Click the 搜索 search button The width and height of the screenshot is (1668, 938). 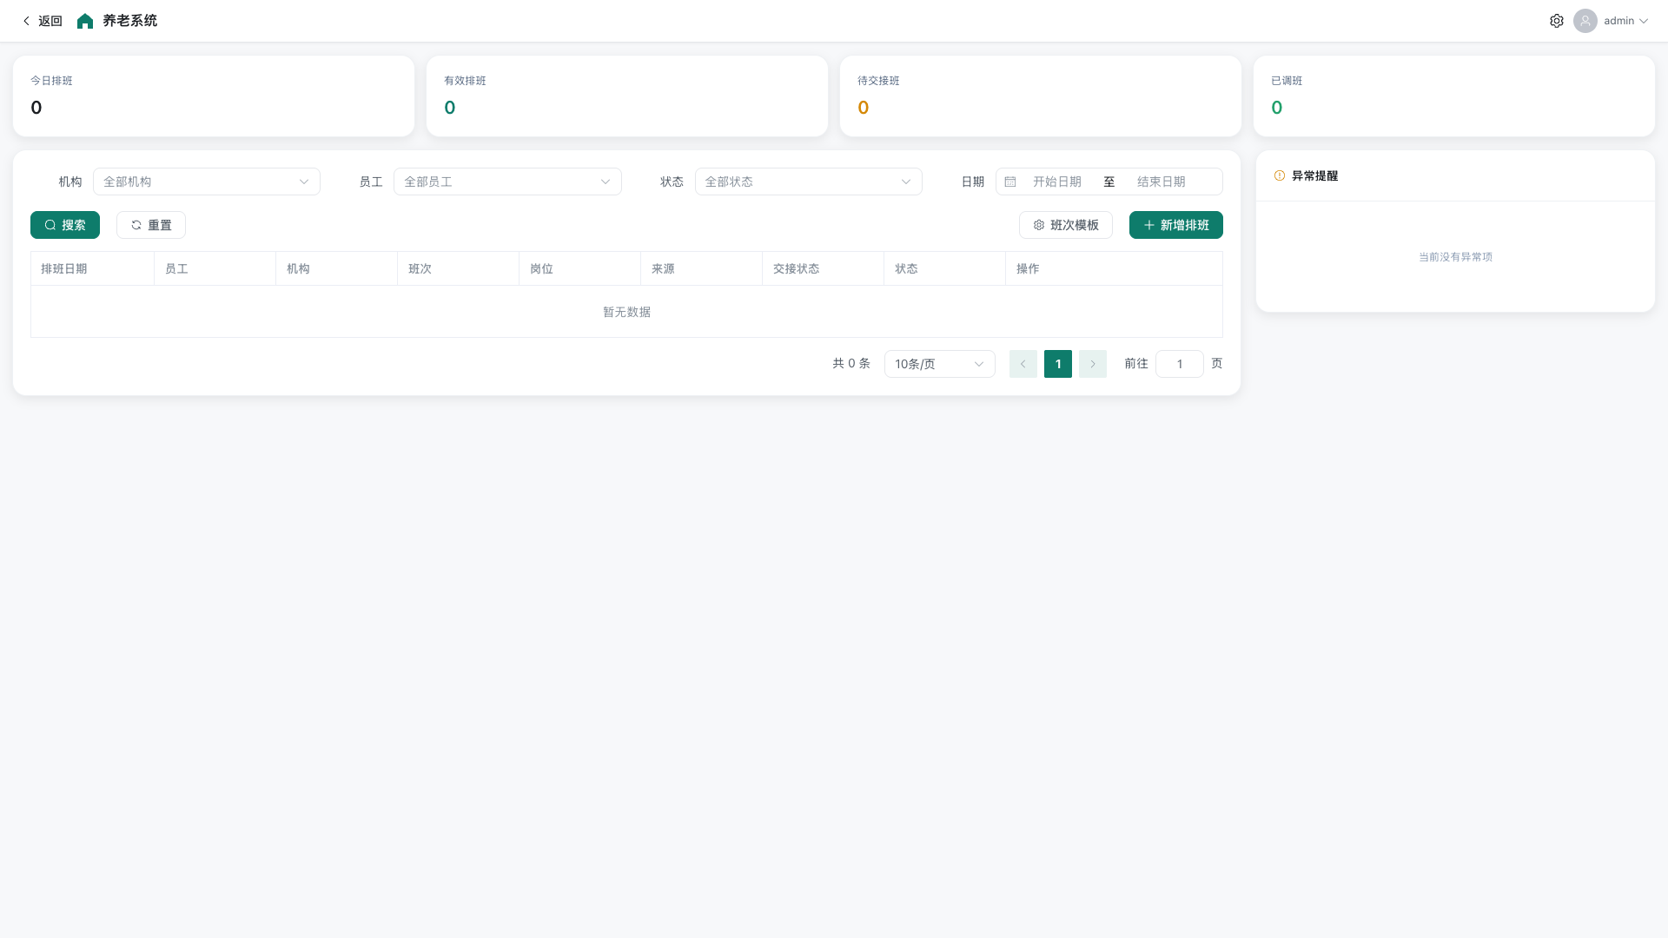[65, 224]
